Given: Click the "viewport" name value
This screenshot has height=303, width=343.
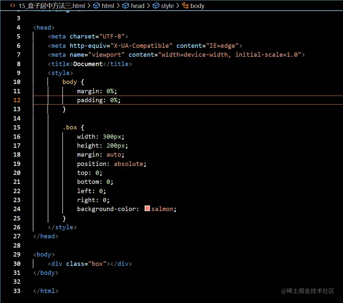Looking at the screenshot, I should pos(106,55).
